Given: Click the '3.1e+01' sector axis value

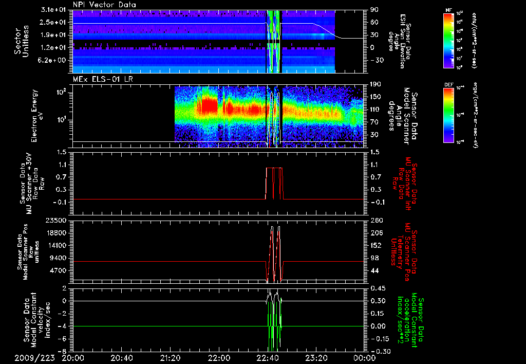Looking at the screenshot, I should [x=53, y=10].
